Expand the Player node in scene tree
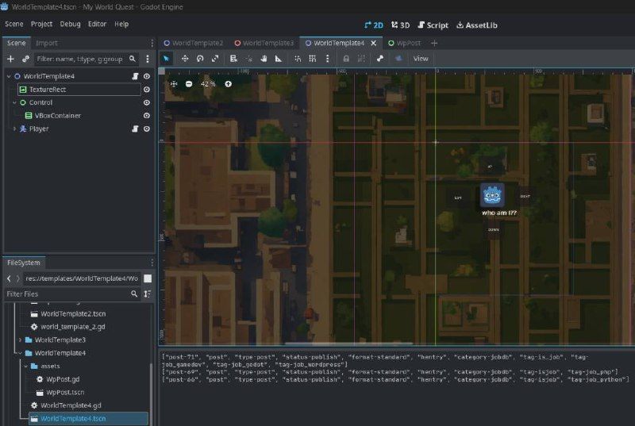Screen dimensions: 635x426 (x=13, y=129)
